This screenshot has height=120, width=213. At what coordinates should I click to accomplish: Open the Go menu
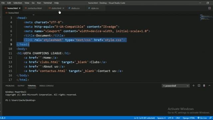click(33, 3)
